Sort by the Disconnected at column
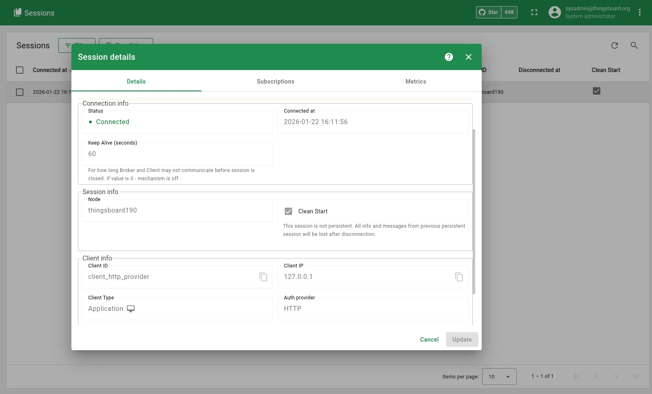The height and width of the screenshot is (394, 652). point(539,70)
